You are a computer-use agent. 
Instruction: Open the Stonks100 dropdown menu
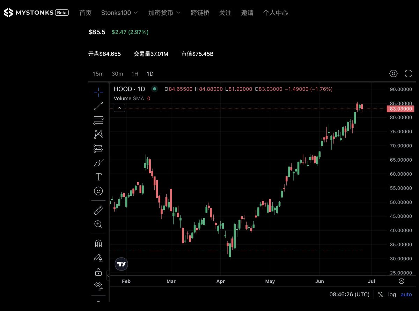click(x=119, y=13)
